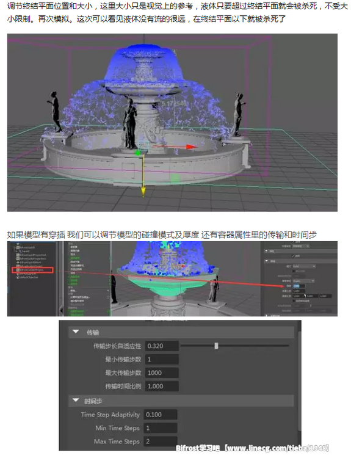This screenshot has width=351, height=458.
Task: Click the 最小传输步数 label
Action: 123,360
